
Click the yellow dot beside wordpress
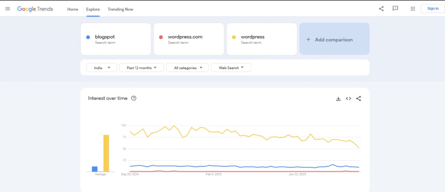[234, 37]
